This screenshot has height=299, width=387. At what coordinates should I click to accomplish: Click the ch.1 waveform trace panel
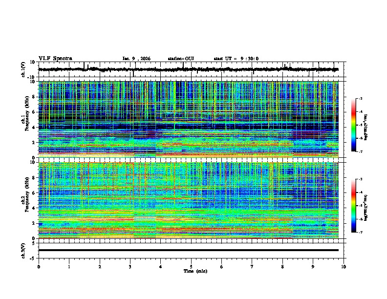coord(191,69)
